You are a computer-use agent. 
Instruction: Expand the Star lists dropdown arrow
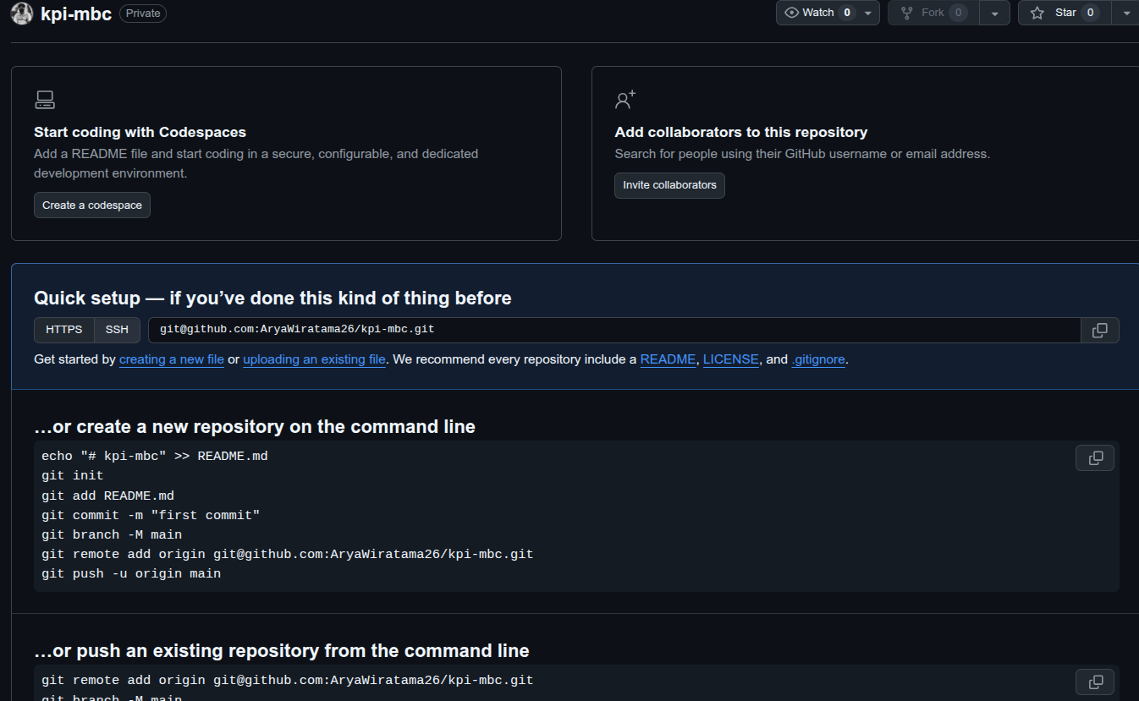(x=1125, y=13)
